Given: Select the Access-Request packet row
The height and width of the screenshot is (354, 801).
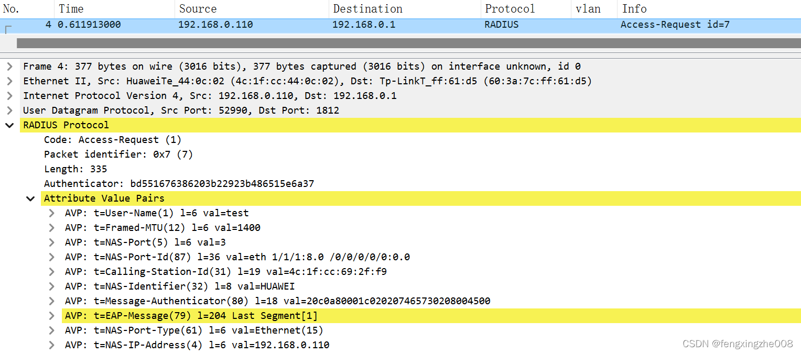Looking at the screenshot, I should point(367,24).
